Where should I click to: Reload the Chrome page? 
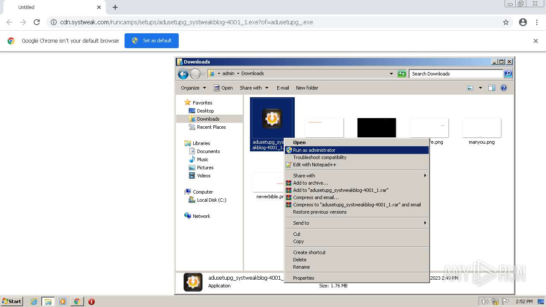(37, 22)
